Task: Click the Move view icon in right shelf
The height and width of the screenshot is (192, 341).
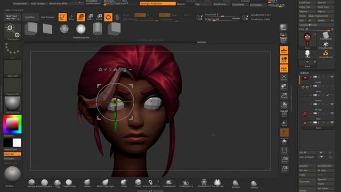Action: pyautogui.click(x=284, y=87)
